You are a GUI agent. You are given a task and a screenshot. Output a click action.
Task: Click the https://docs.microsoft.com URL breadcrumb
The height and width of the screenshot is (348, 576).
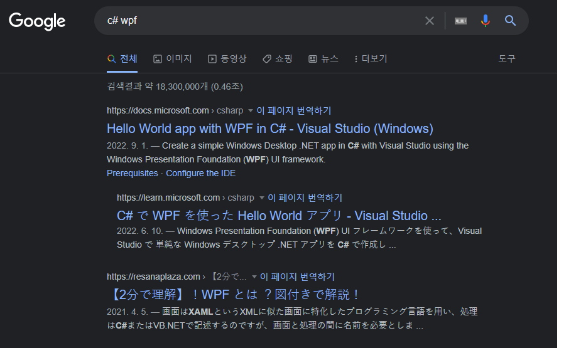[x=158, y=110]
